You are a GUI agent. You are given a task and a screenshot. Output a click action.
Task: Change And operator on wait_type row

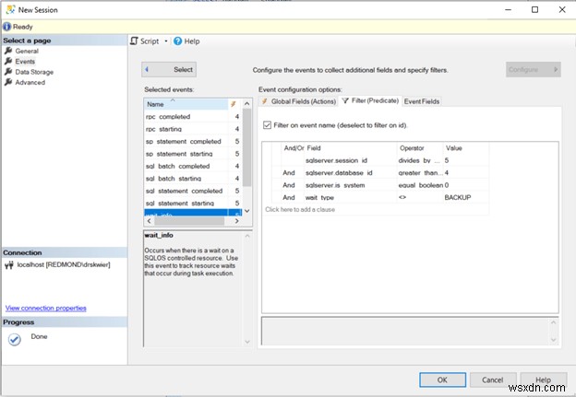pos(293,198)
